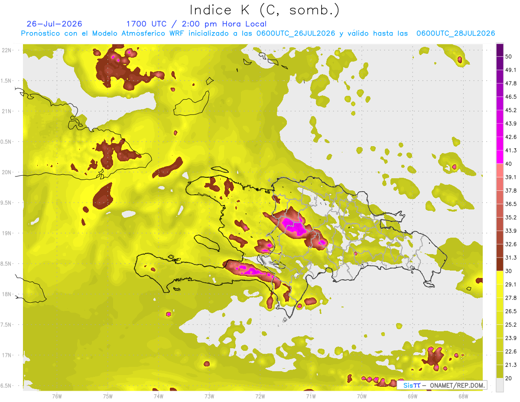
Task: Click the legend value "40"
Action: (509, 164)
